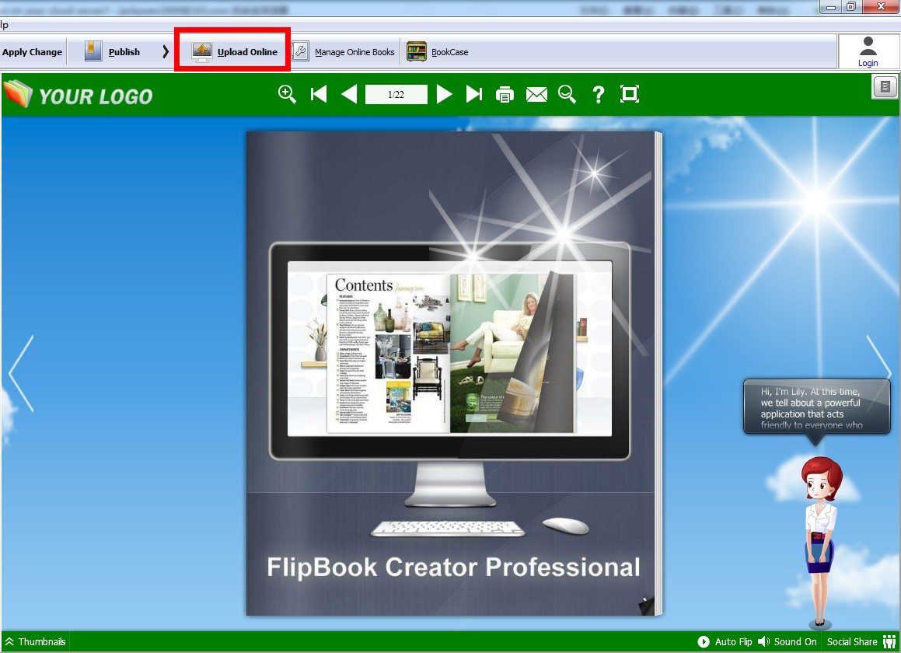Image resolution: width=901 pixels, height=653 pixels.
Task: Jump to the last page
Action: click(x=474, y=94)
